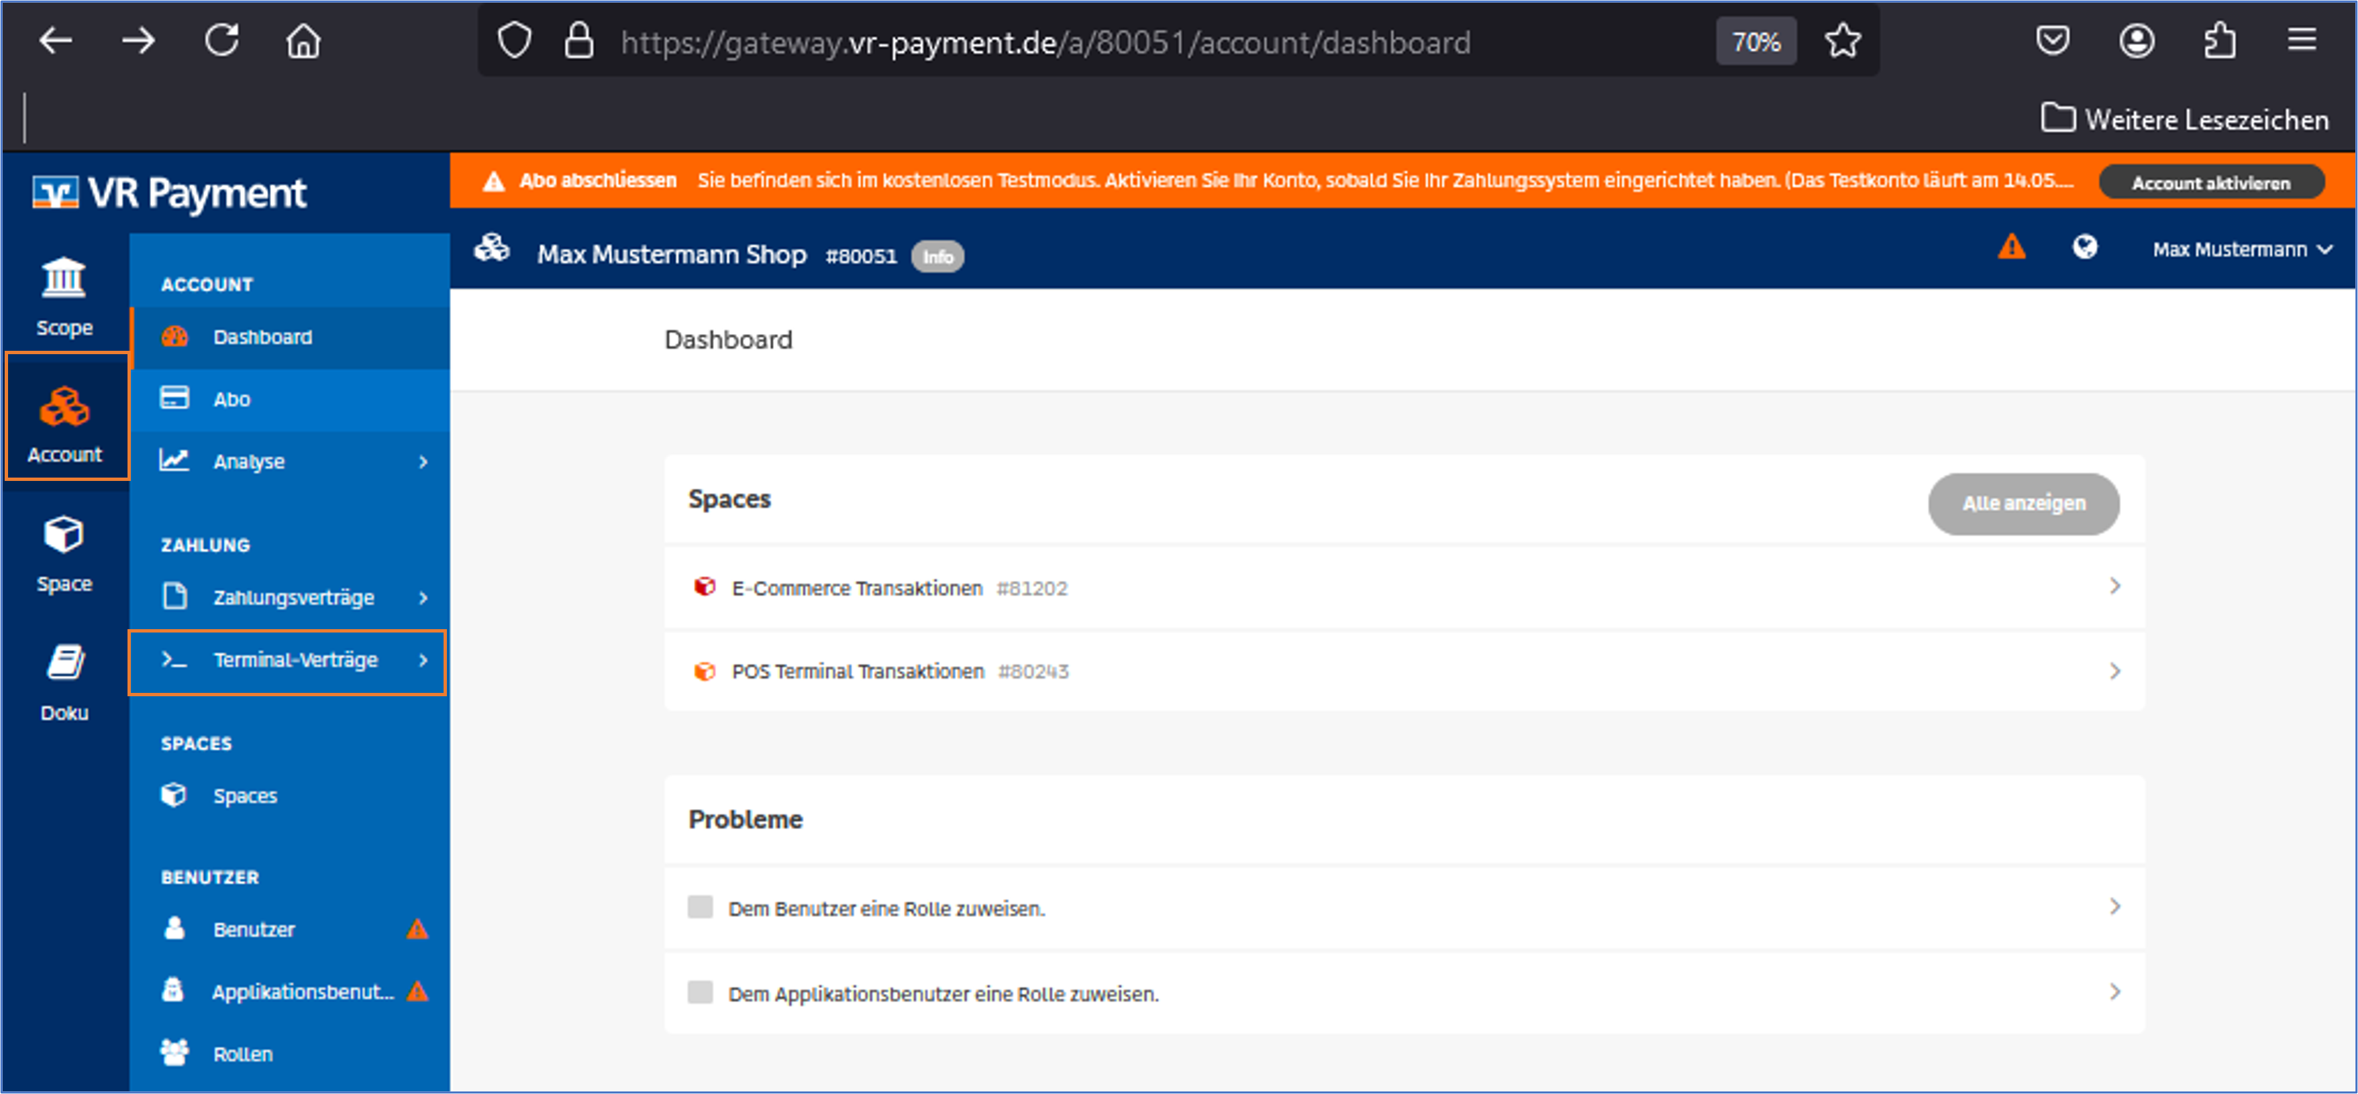This screenshot has height=1094, width=2358.
Task: Open the Applikationsbenutzer menu item
Action: [290, 991]
